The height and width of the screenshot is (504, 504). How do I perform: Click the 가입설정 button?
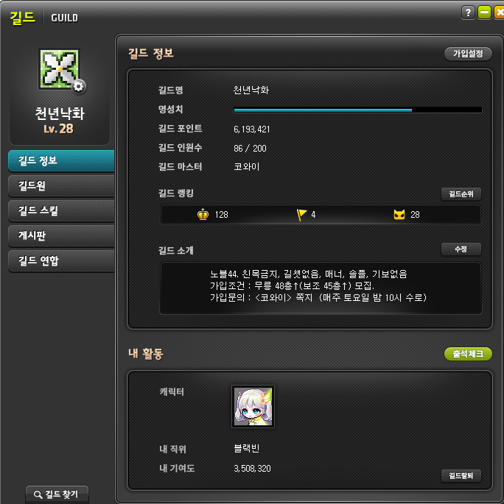[468, 54]
